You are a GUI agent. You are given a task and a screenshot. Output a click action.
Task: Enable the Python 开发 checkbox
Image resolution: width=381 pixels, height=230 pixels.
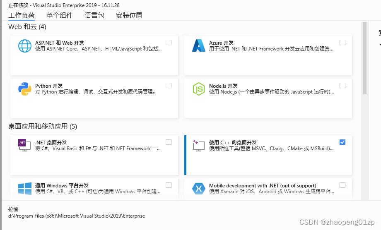[x=169, y=85]
